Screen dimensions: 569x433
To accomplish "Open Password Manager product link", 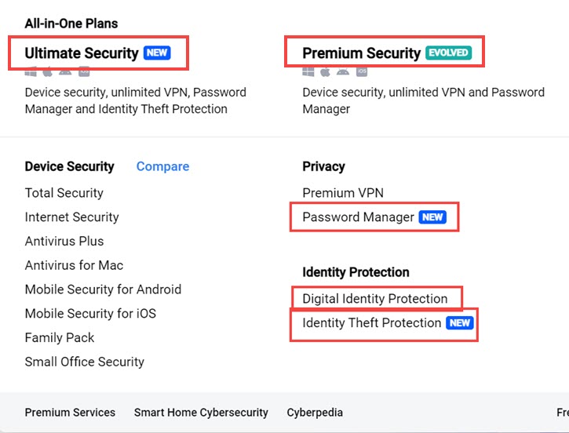I will point(358,217).
